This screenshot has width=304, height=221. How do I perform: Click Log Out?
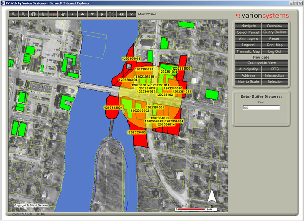click(274, 51)
